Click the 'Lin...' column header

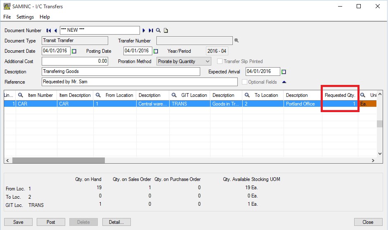click(x=9, y=95)
